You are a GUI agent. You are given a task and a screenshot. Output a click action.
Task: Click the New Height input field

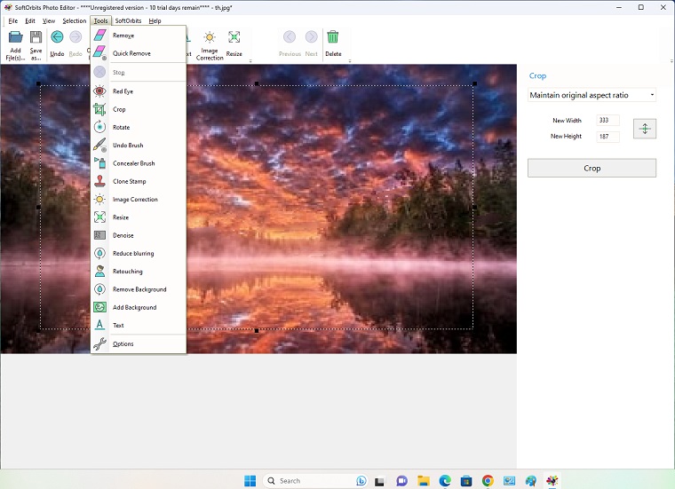(x=607, y=137)
